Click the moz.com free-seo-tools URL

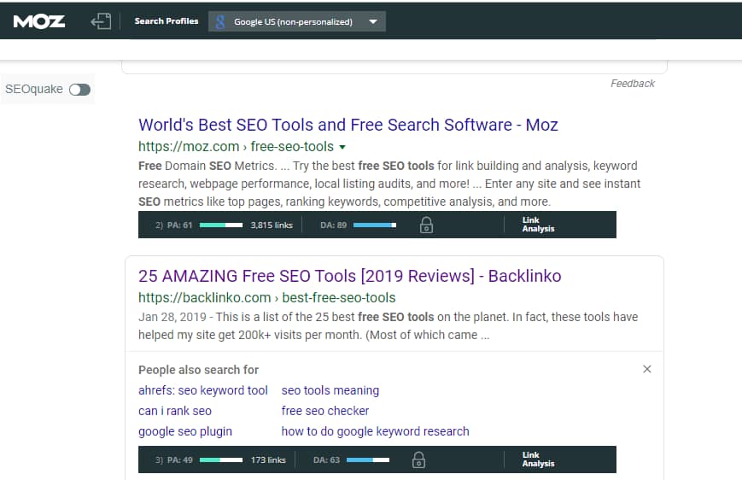pos(236,147)
